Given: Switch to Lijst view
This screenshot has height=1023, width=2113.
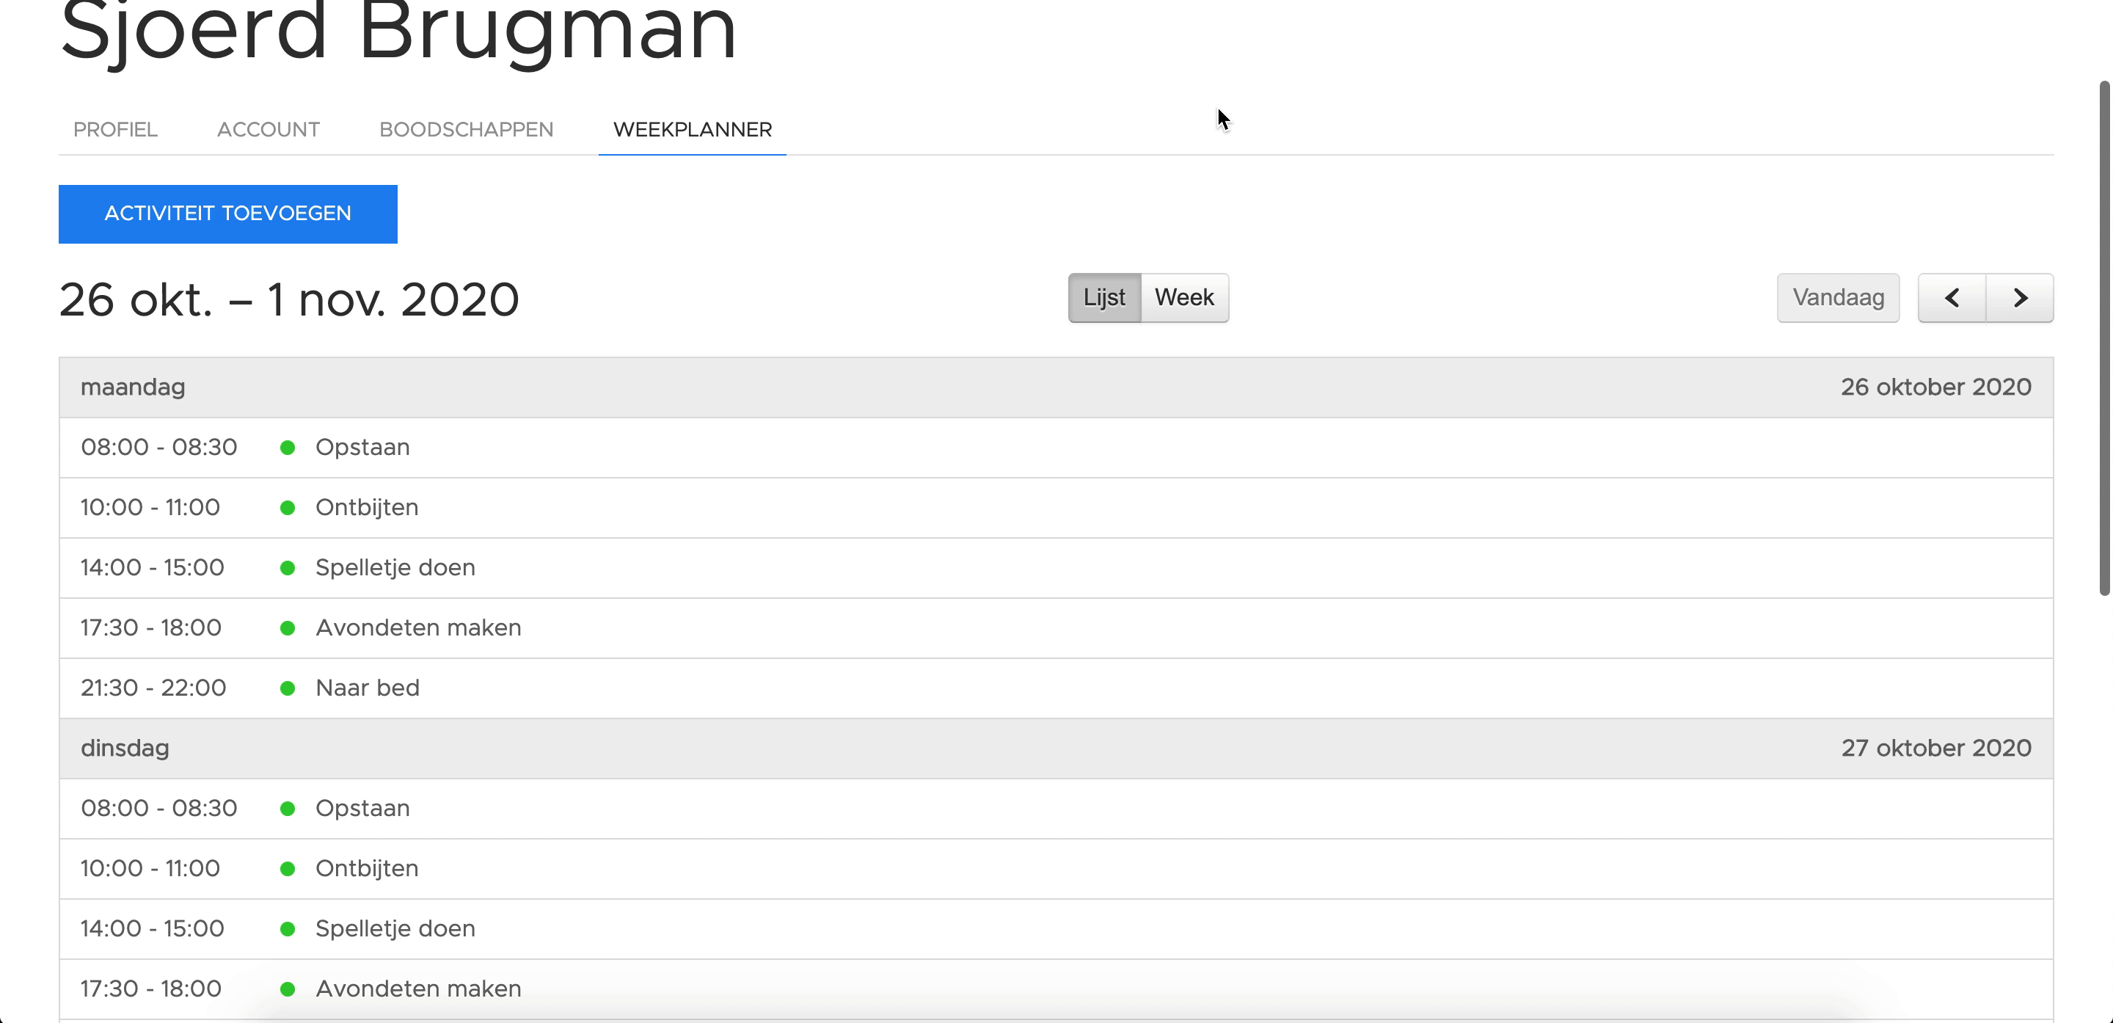Looking at the screenshot, I should point(1104,298).
